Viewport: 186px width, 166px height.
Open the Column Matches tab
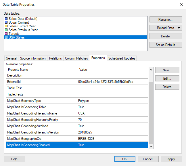[x=76, y=58]
